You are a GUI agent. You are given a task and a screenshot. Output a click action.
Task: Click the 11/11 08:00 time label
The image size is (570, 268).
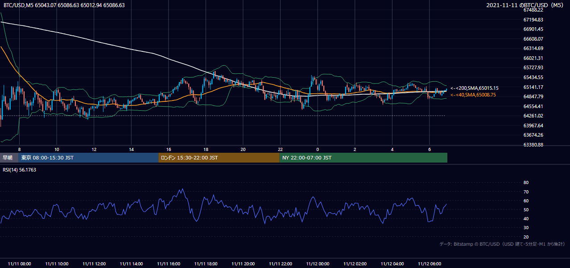20,264
